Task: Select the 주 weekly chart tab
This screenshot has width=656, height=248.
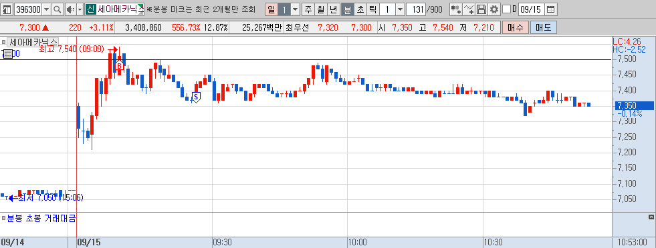Action: pos(308,9)
